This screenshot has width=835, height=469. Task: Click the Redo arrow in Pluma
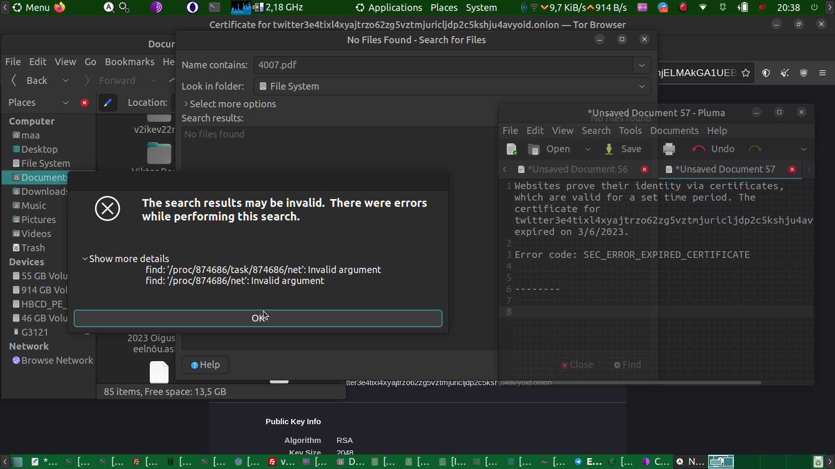pyautogui.click(x=755, y=149)
